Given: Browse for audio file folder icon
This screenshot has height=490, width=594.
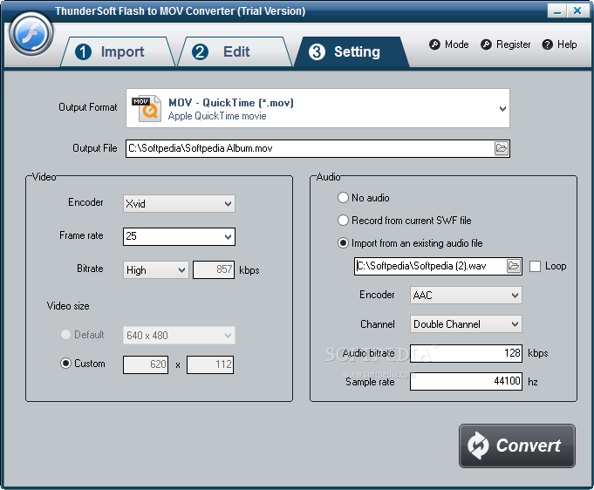Looking at the screenshot, I should click(514, 266).
